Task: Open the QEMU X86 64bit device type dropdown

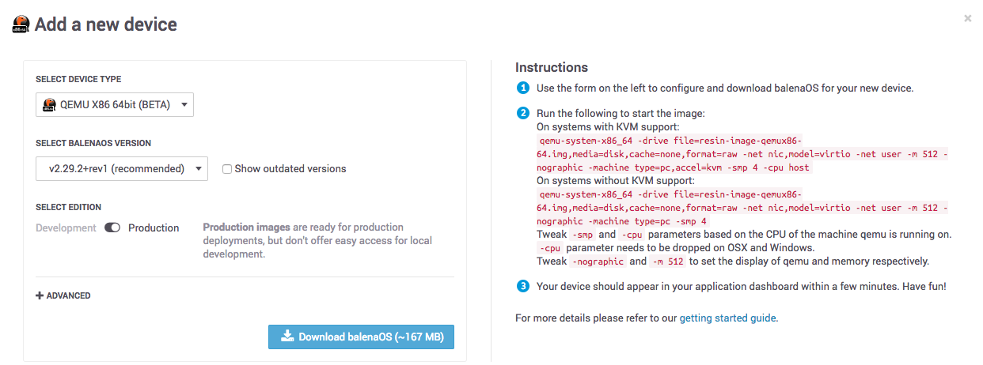Action: click(x=115, y=104)
